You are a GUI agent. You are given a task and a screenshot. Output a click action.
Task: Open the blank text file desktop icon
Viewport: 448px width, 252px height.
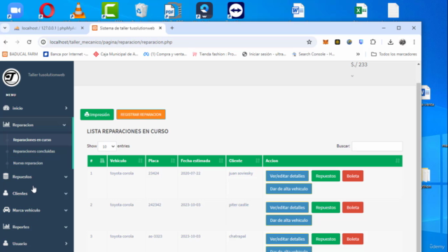(393, 10)
